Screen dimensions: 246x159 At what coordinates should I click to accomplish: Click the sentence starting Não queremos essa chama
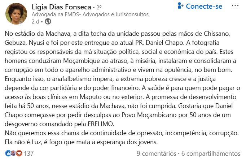click(122, 133)
